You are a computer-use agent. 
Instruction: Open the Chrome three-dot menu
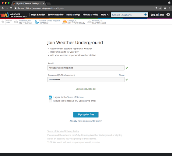pos(169,8)
